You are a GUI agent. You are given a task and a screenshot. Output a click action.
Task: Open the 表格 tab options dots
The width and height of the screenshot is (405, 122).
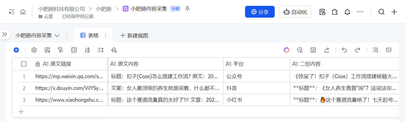click(x=106, y=36)
